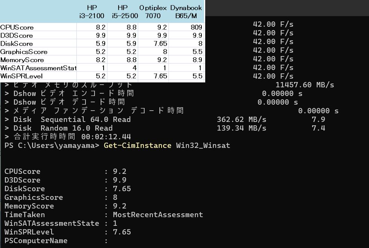Viewport: 369px width, 248px height.
Task: Click the Win32_Winsat argument text
Action: (203, 145)
